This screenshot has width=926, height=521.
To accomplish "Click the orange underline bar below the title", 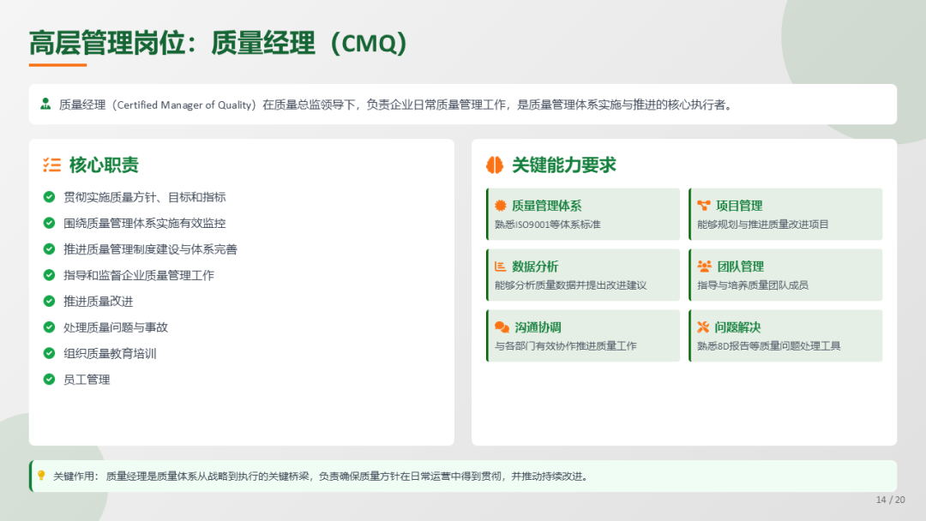I will (x=57, y=64).
